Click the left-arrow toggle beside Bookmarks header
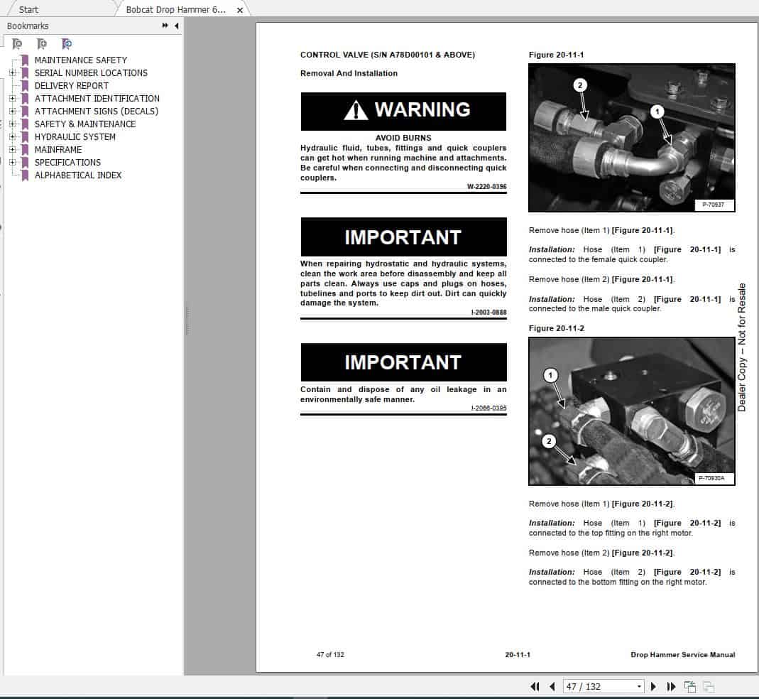The width and height of the screenshot is (759, 699). pos(176,25)
